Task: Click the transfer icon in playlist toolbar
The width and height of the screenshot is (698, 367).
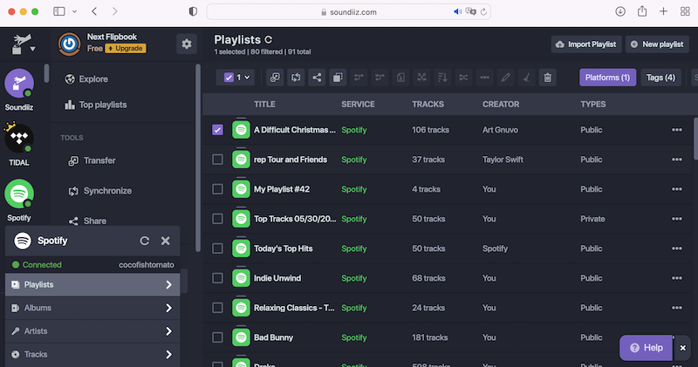Action: coord(275,78)
